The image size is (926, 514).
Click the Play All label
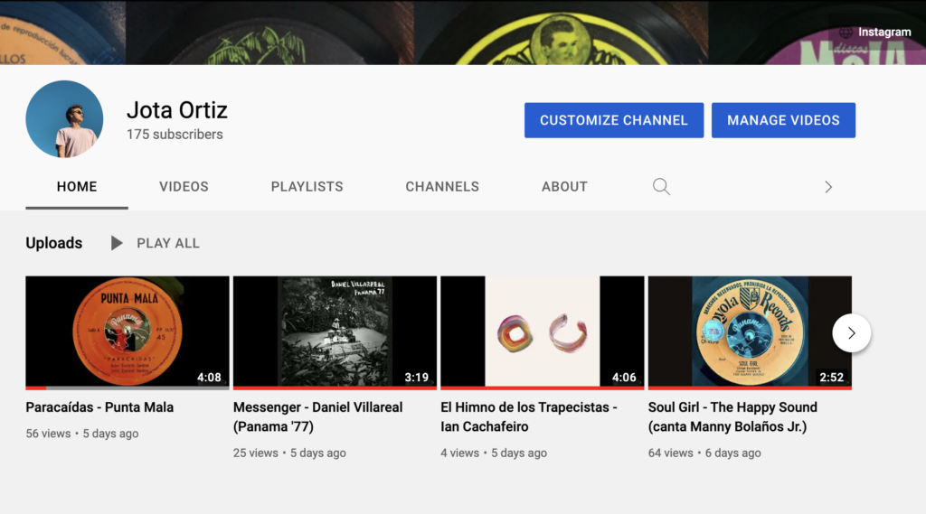click(x=168, y=243)
